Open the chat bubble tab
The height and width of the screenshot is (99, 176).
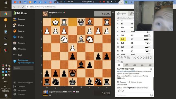119,65
